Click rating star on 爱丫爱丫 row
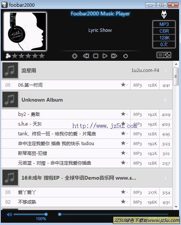181x225 pixels. coord(123,192)
